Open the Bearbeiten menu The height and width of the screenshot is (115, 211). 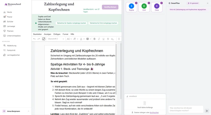click(37, 34)
